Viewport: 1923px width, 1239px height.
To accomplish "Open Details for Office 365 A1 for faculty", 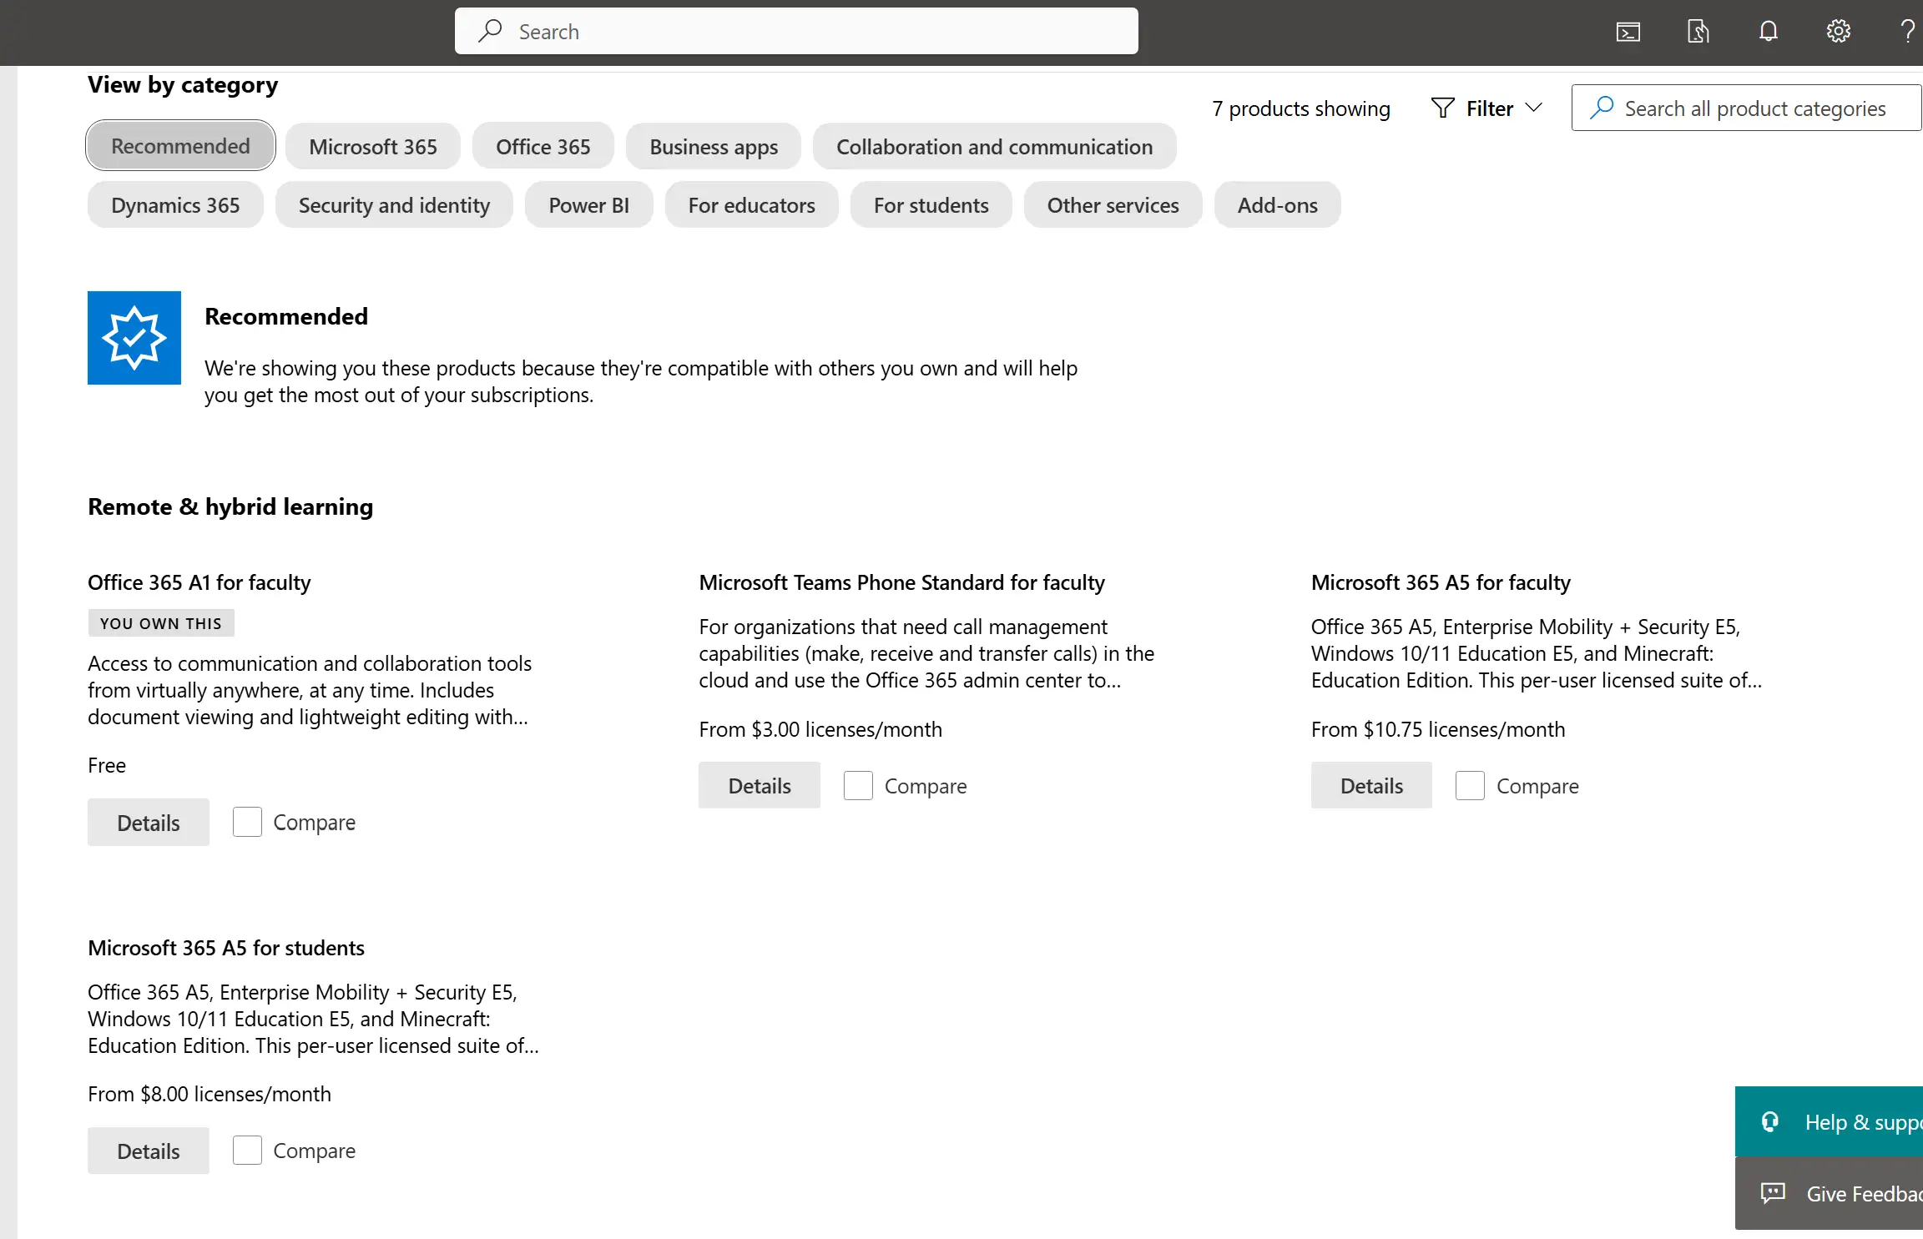I will 149,822.
